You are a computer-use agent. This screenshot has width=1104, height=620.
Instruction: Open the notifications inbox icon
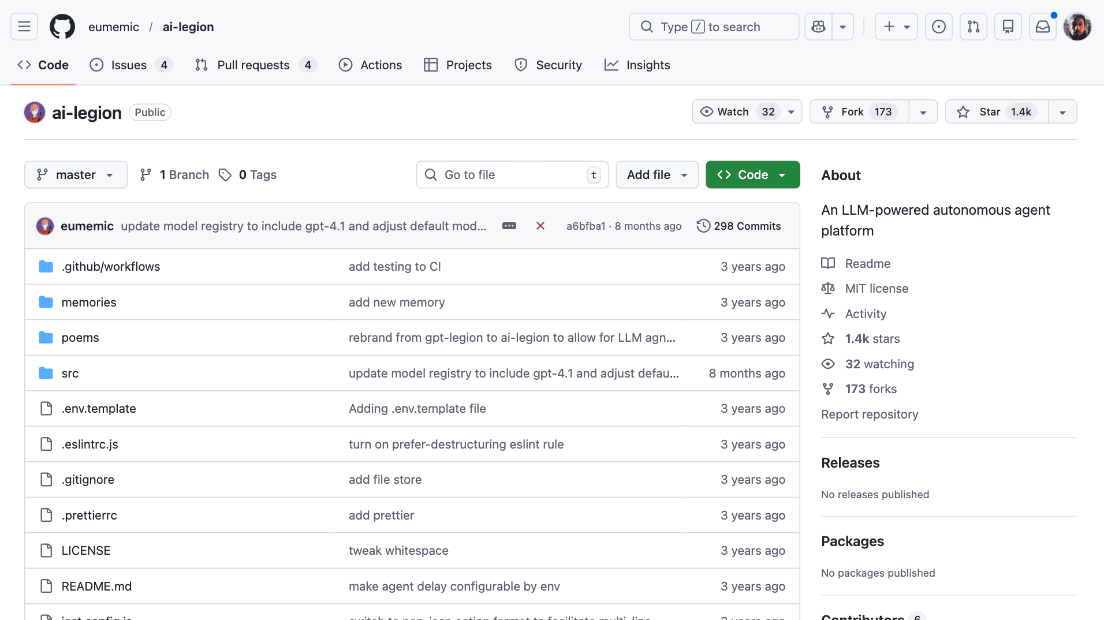pos(1042,27)
